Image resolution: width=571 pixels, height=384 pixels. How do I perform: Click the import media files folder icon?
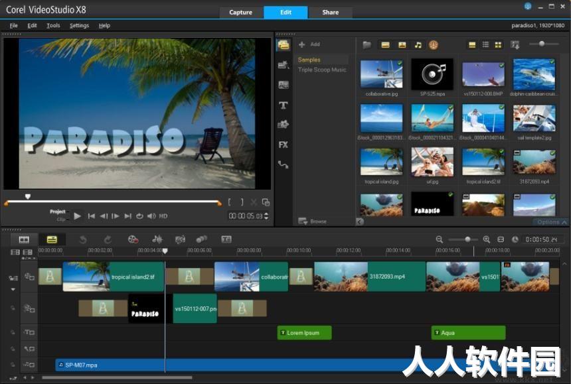[367, 44]
